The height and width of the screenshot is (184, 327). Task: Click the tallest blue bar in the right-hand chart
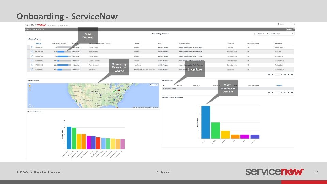[206, 122]
